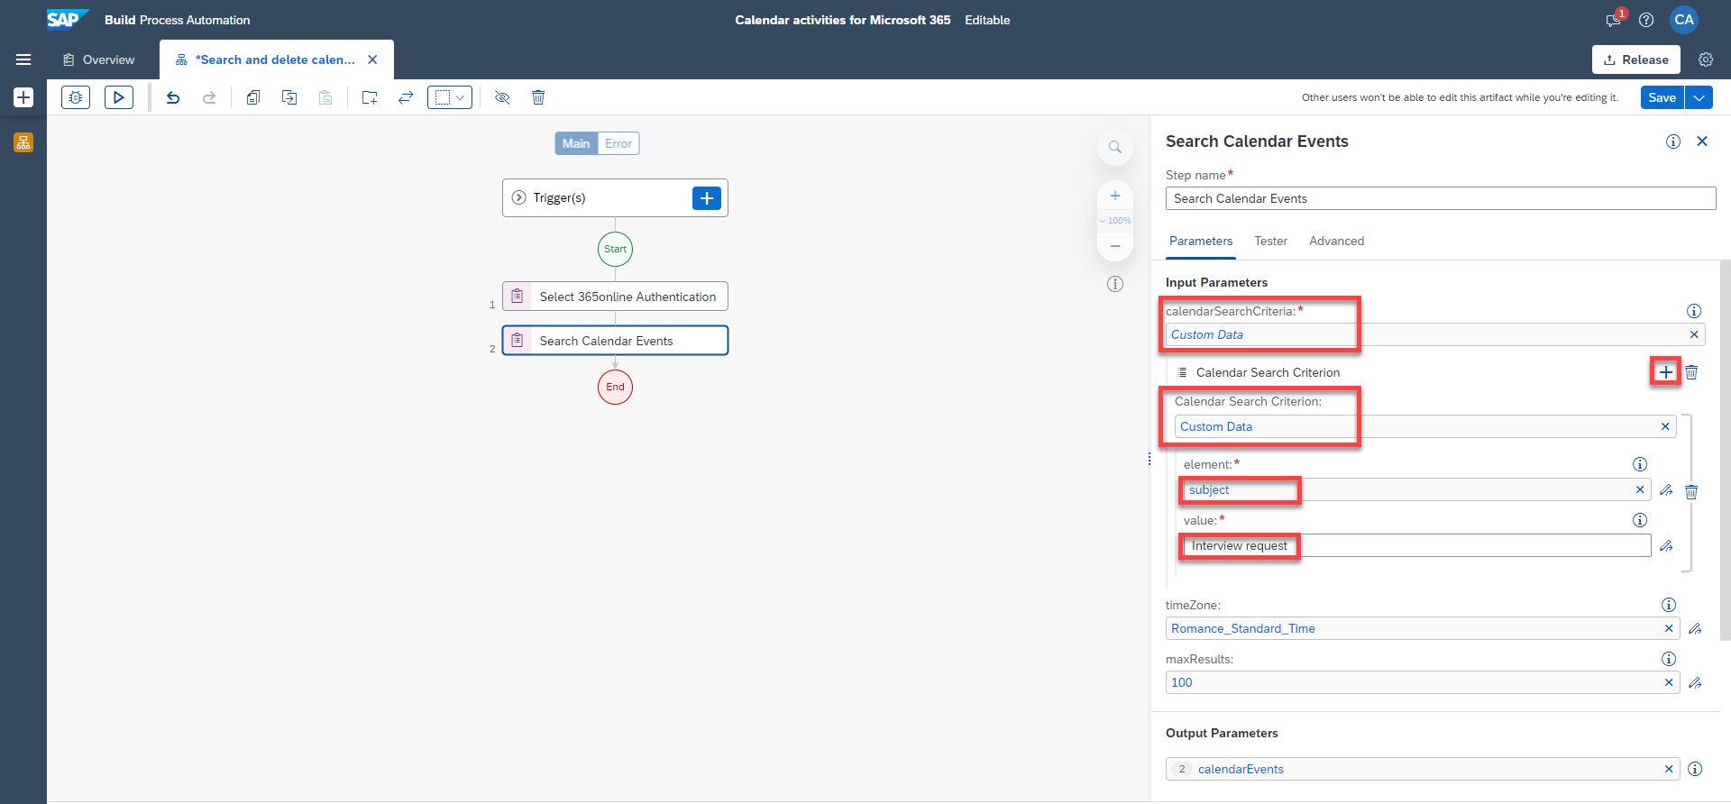Screen dimensions: 1731x804
Task: Click the Save button
Action: [x=1662, y=97]
